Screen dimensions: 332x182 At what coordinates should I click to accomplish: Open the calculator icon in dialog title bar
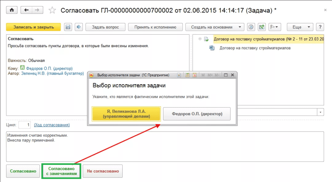pos(187,75)
